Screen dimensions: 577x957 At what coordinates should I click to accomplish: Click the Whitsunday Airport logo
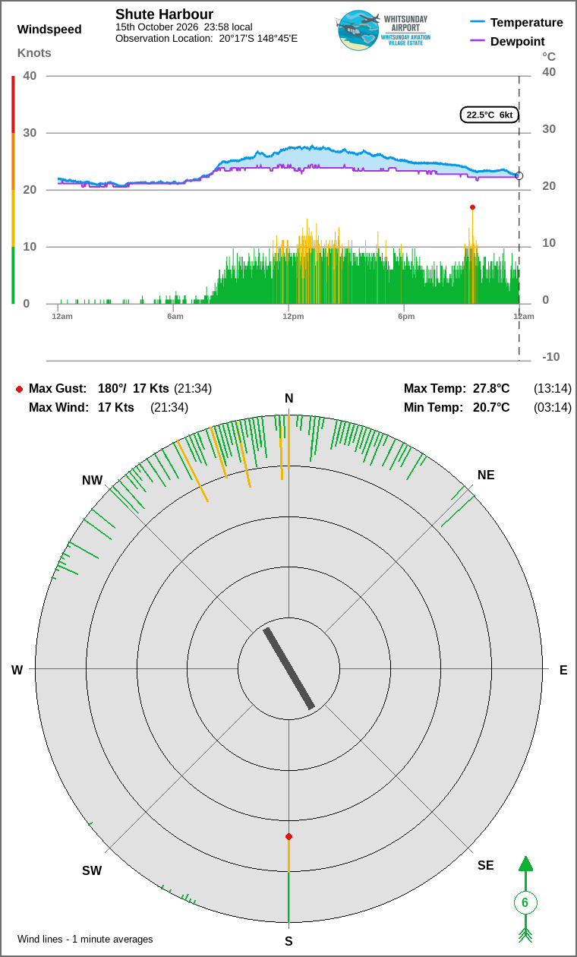[x=382, y=30]
